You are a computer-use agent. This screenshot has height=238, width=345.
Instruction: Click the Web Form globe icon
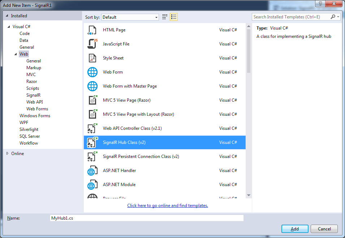point(92,72)
